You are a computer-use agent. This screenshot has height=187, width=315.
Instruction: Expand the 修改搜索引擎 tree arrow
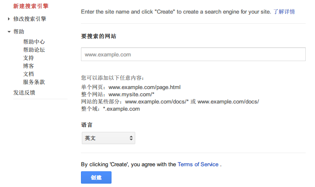[x=9, y=19]
